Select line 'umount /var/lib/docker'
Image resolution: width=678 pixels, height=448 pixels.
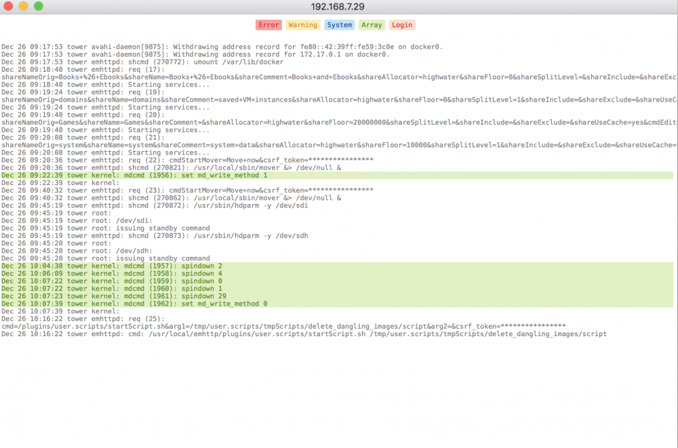point(142,62)
